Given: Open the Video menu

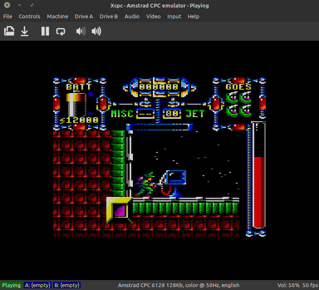Looking at the screenshot, I should [153, 17].
